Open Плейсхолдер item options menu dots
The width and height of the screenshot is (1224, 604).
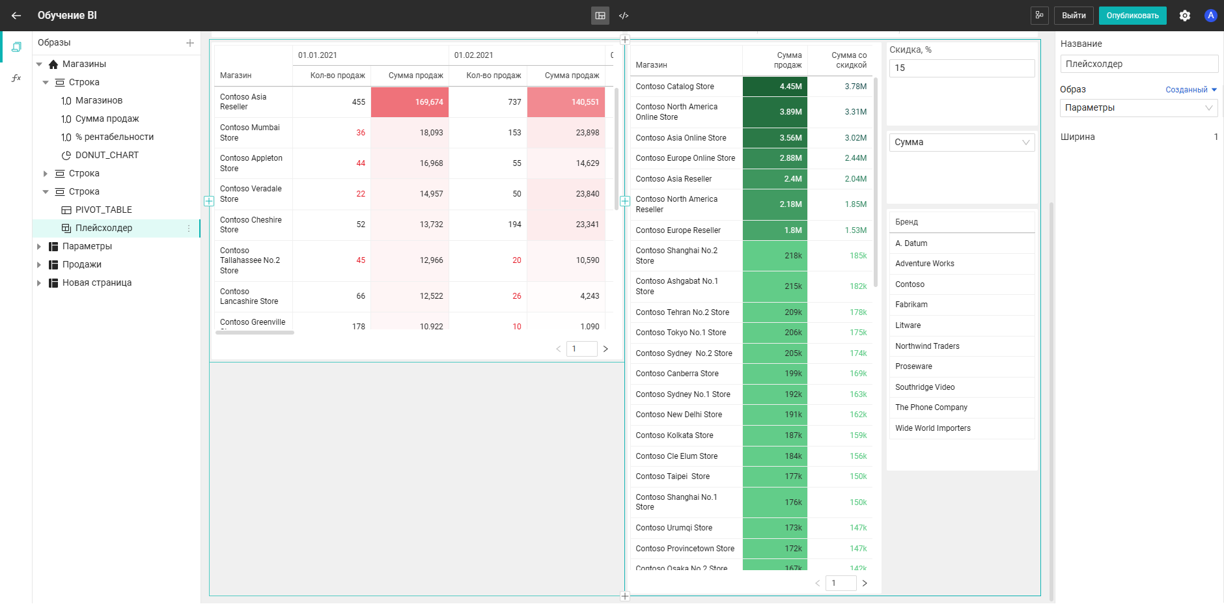(189, 228)
